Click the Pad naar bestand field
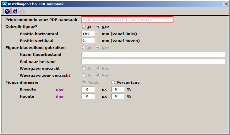This screenshot has height=135, width=230. pyautogui.click(x=153, y=62)
